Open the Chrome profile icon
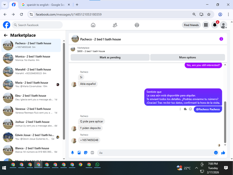The image size is (233, 175). coord(220,14)
